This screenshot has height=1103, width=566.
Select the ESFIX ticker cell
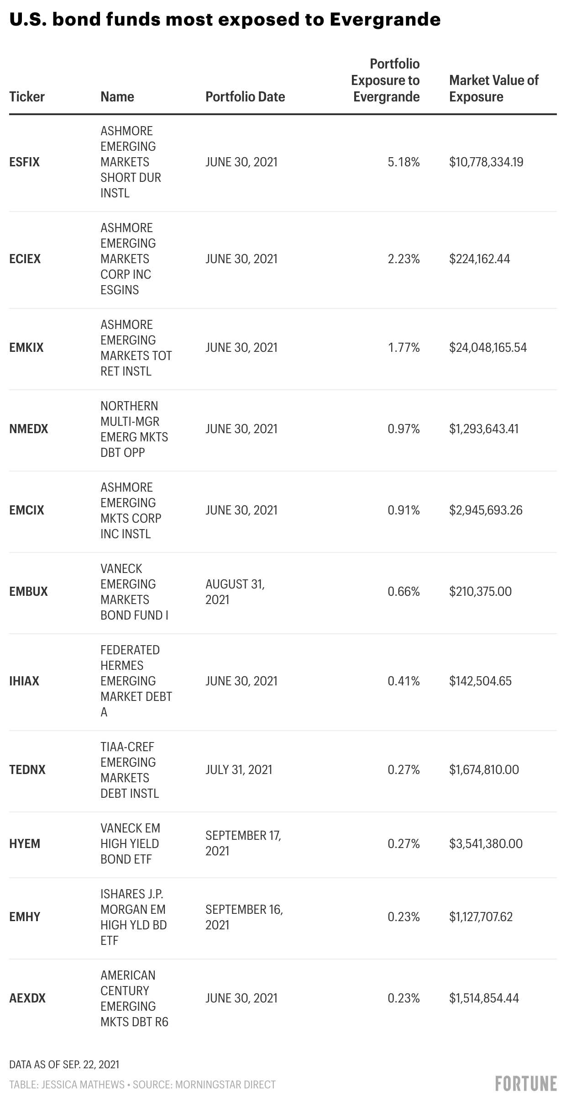coord(25,162)
